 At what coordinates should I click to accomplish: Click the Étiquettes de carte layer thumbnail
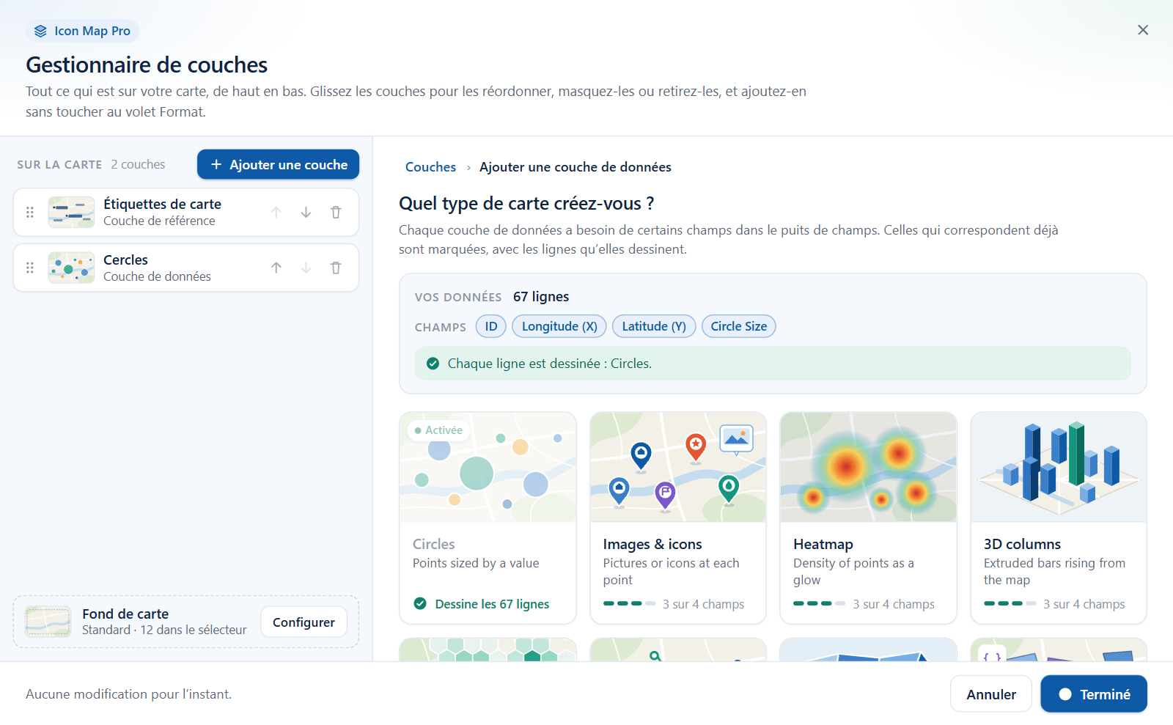coord(71,213)
